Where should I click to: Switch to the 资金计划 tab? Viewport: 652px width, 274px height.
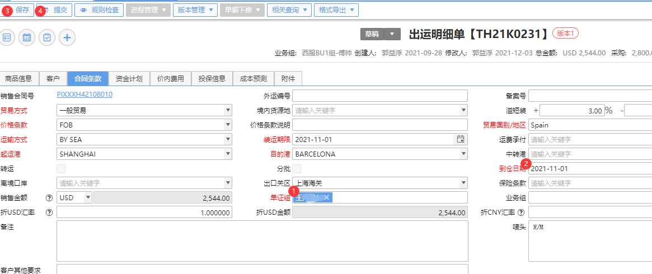[x=129, y=79]
